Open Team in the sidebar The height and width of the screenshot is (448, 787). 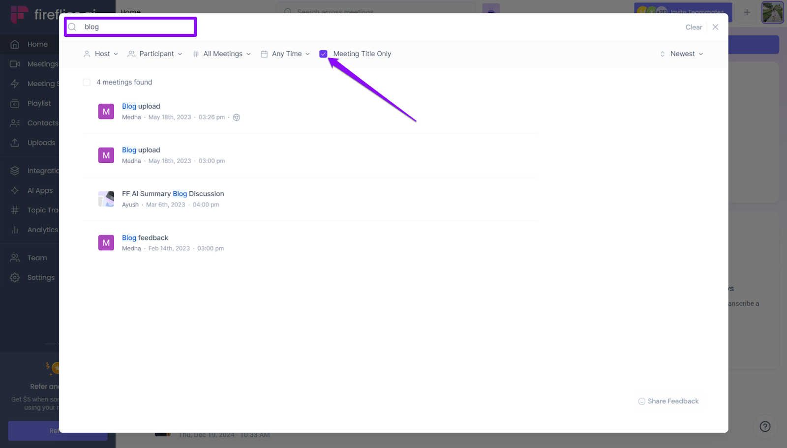coord(37,258)
